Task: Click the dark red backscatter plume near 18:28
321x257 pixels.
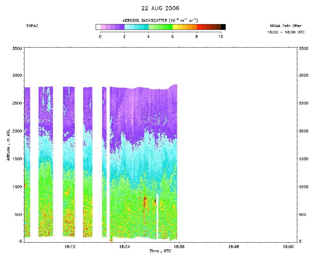Action: tap(145, 202)
